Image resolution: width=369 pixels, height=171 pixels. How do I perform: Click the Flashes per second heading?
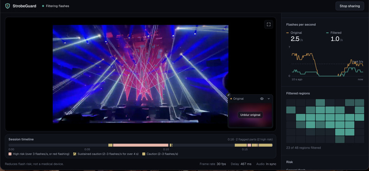click(x=301, y=24)
